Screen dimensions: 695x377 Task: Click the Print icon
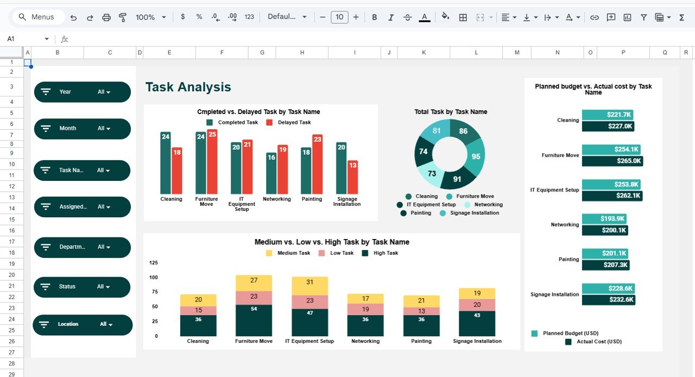click(x=106, y=17)
